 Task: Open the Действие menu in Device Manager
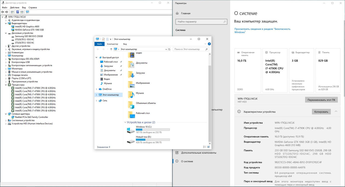pos(15,8)
